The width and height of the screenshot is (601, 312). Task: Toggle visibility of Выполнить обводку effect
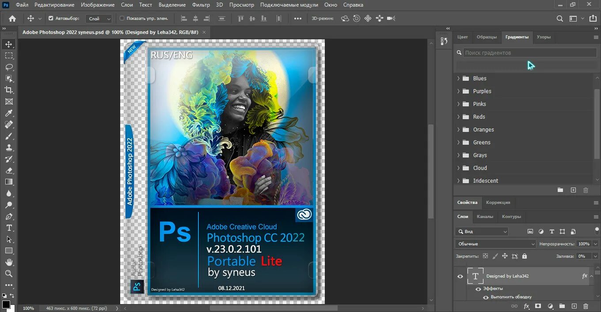486,297
